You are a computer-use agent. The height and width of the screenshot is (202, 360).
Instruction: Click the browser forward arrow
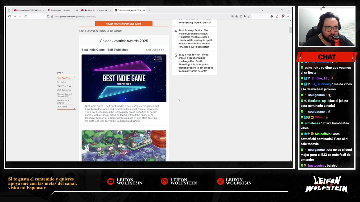click(20, 17)
